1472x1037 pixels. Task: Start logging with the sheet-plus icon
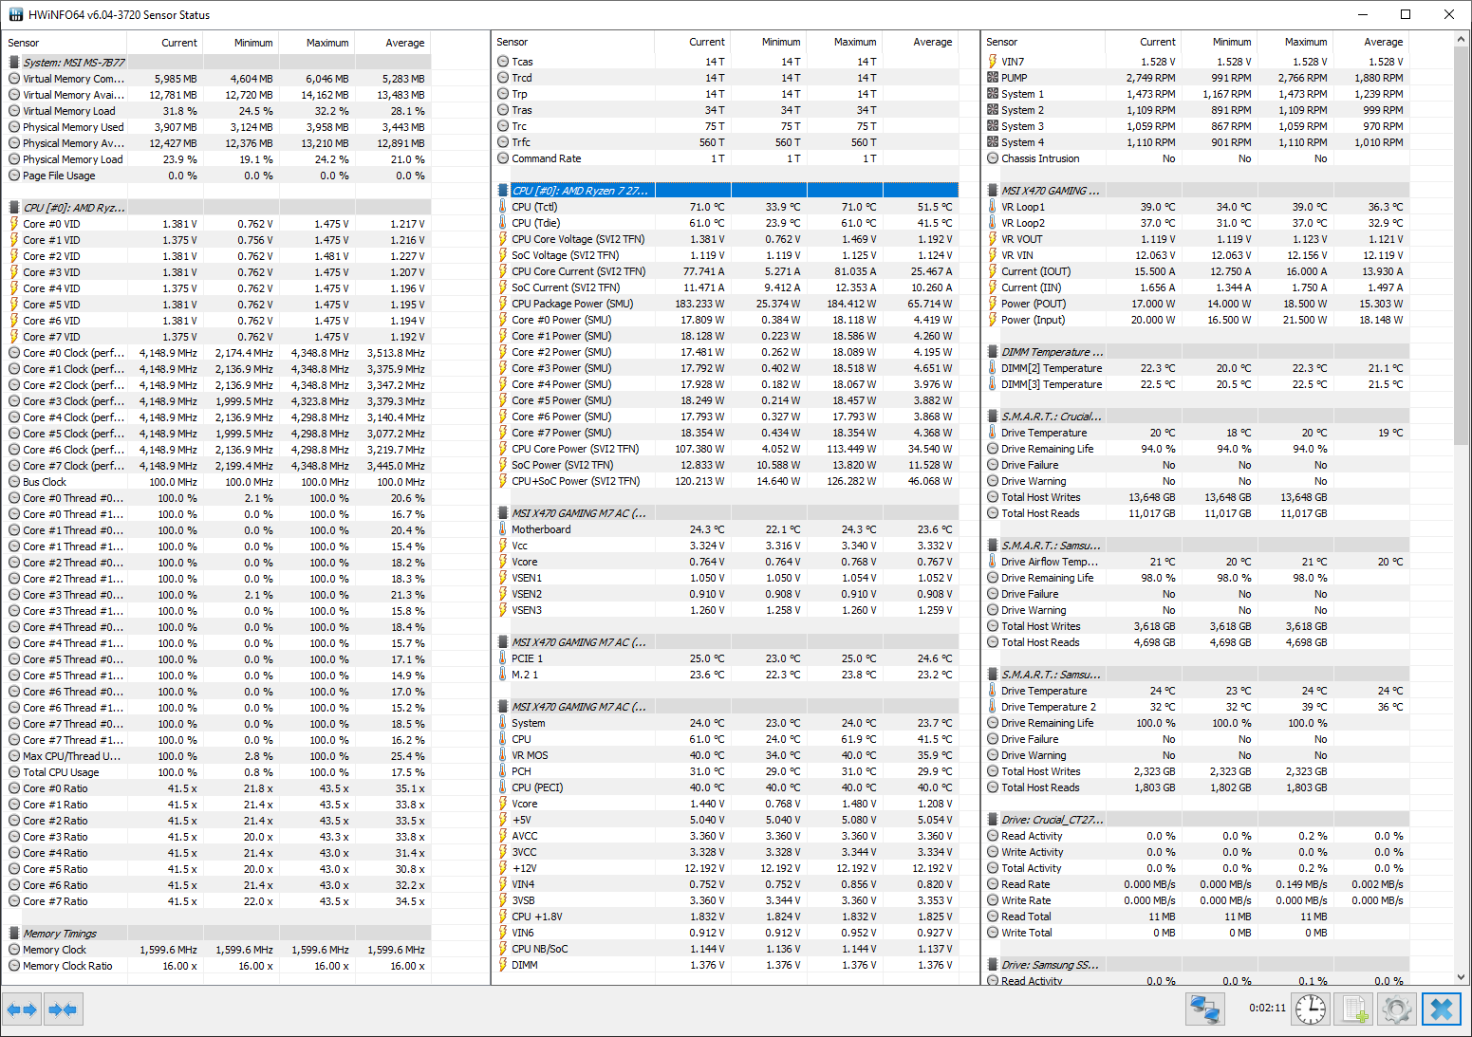pos(1353,1009)
